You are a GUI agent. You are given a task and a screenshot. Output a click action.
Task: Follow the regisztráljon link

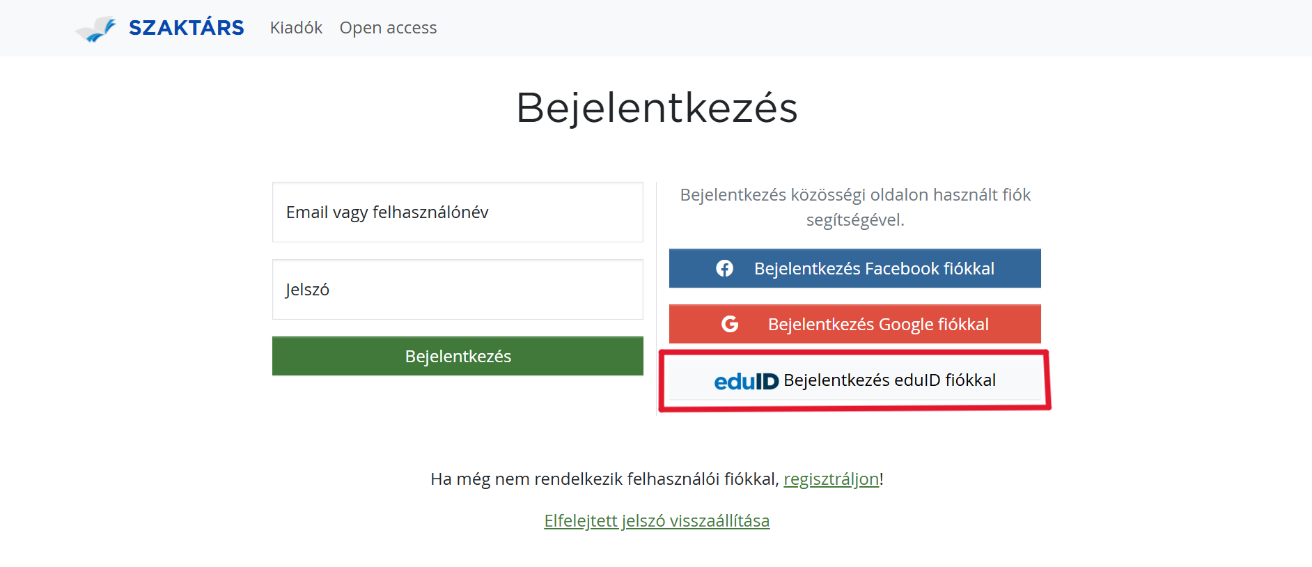click(831, 479)
